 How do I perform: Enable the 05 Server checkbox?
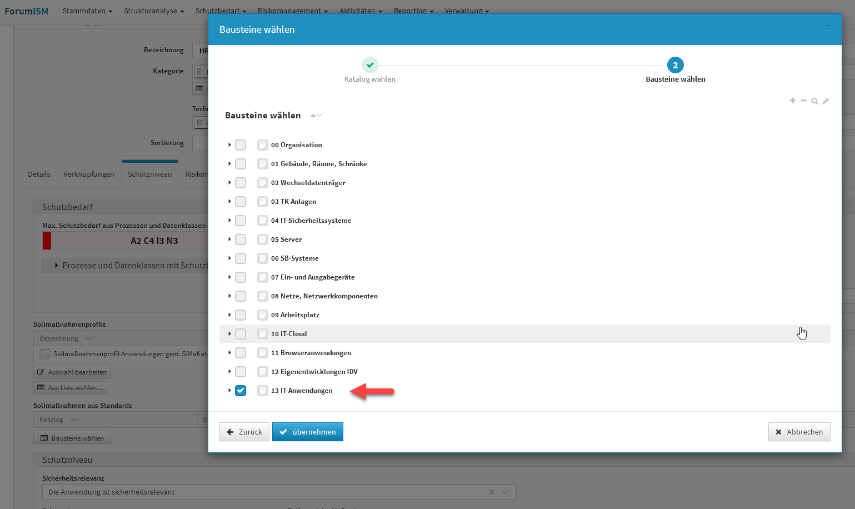(x=241, y=239)
